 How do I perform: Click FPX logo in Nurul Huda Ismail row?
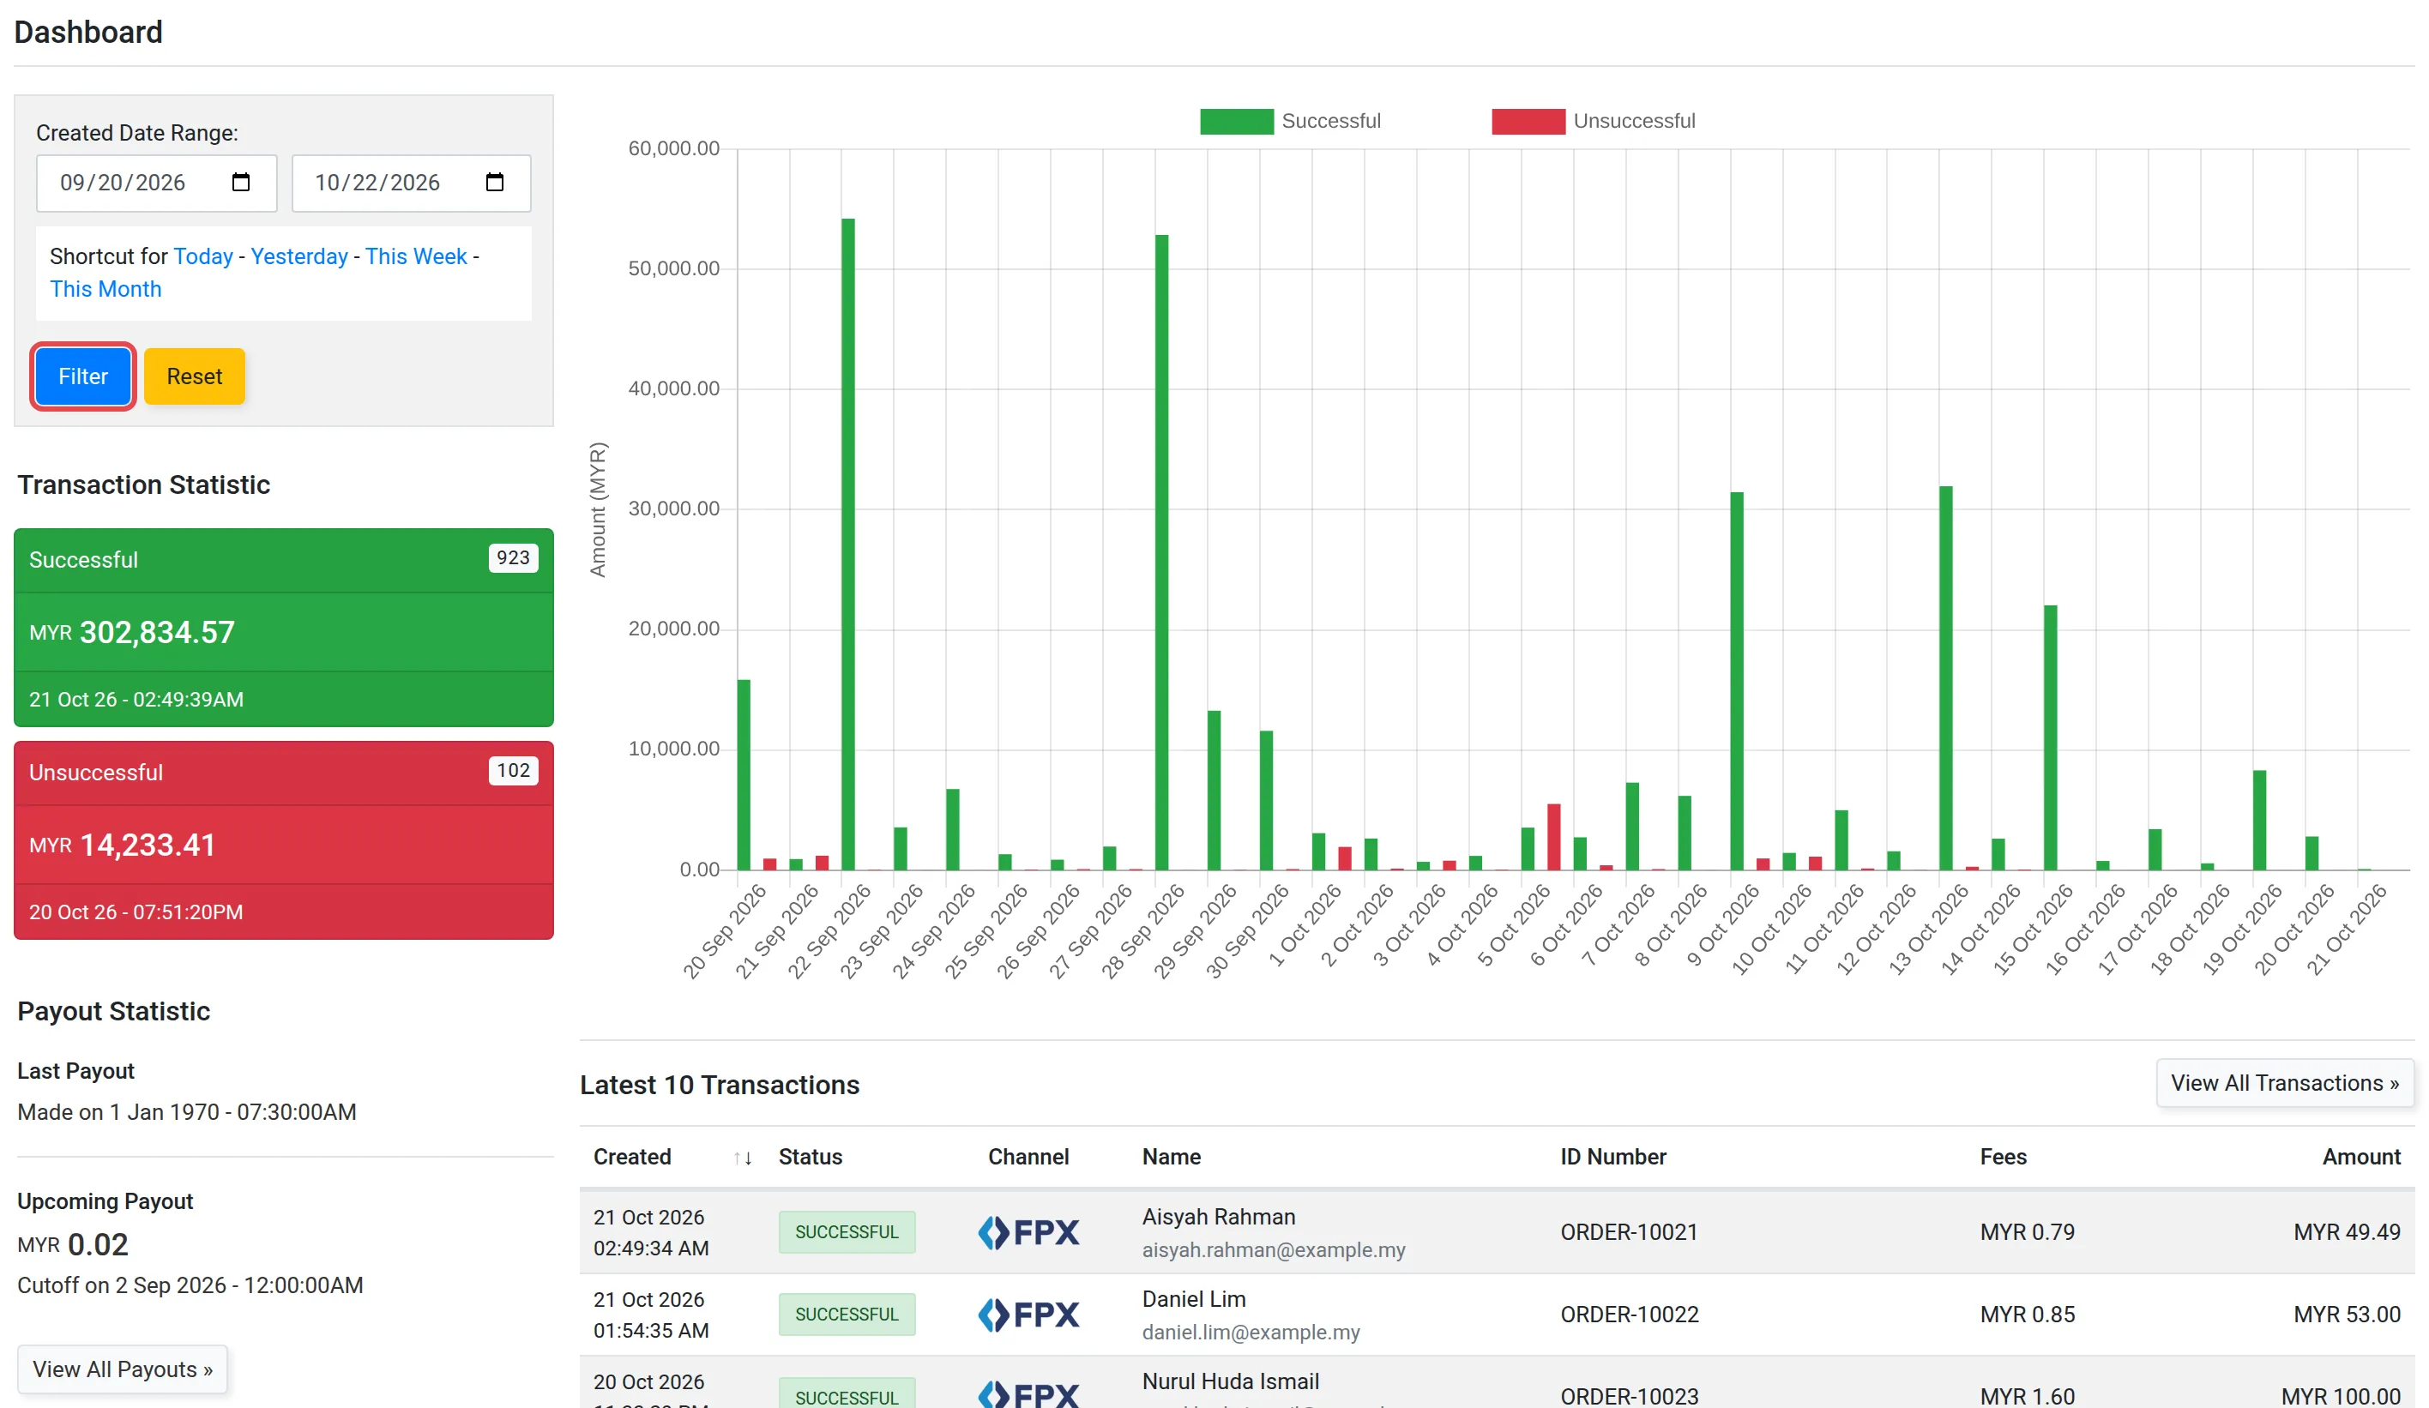point(1028,1393)
